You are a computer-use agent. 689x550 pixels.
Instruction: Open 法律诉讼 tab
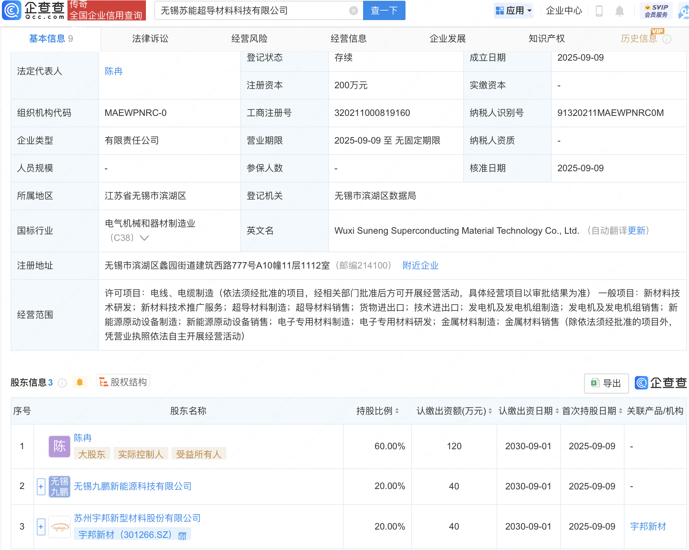pyautogui.click(x=150, y=39)
